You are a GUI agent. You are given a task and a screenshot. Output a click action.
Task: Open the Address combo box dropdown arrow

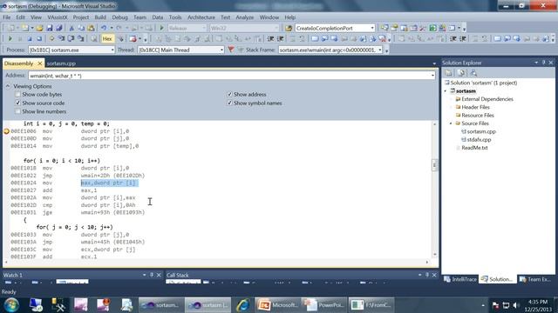tap(432, 76)
